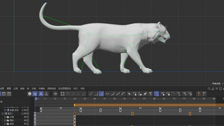This screenshot has width=224, height=126.
Task: Toggle eye visibility for 前腿.目标 track
Action: point(25,110)
